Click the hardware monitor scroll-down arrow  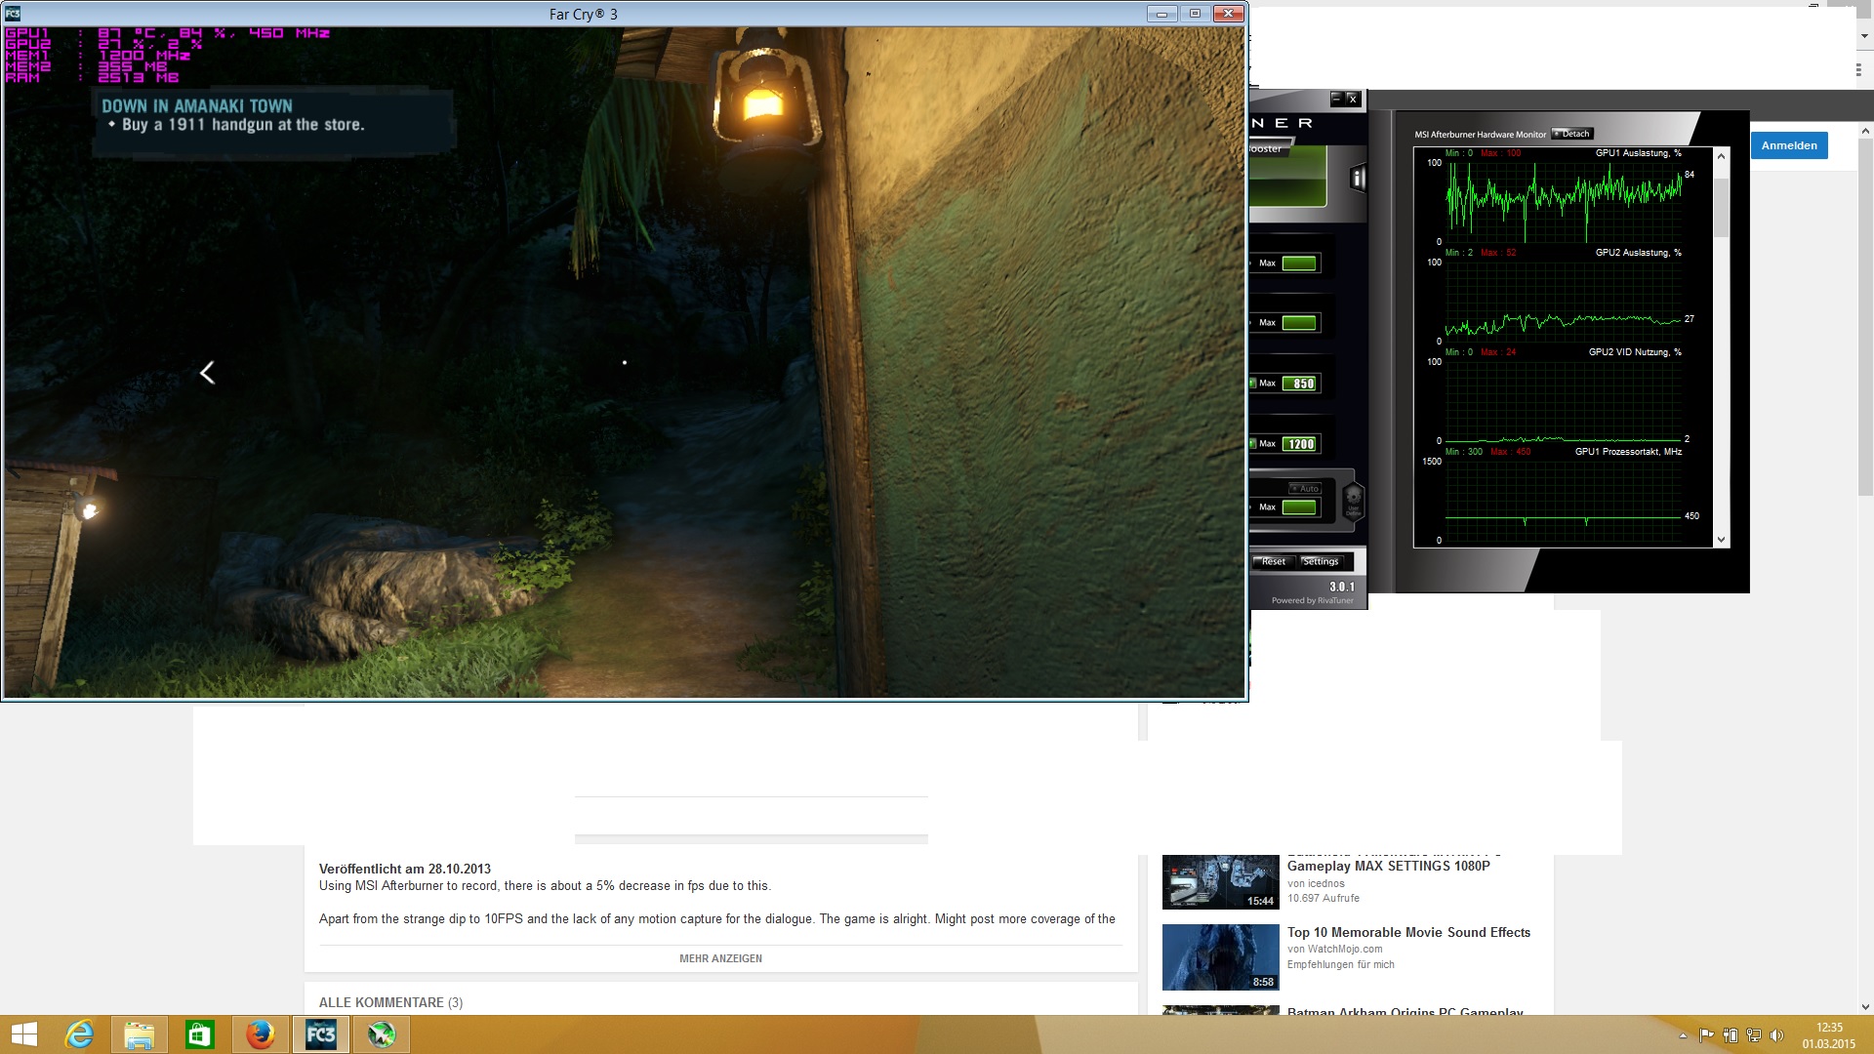[1721, 540]
